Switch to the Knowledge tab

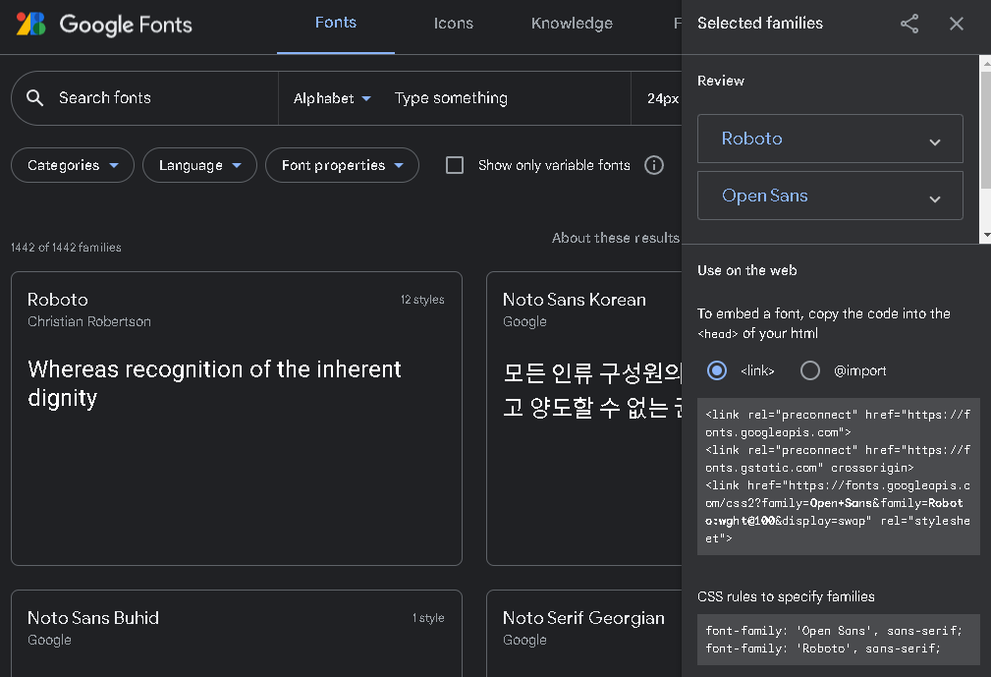coord(572,24)
